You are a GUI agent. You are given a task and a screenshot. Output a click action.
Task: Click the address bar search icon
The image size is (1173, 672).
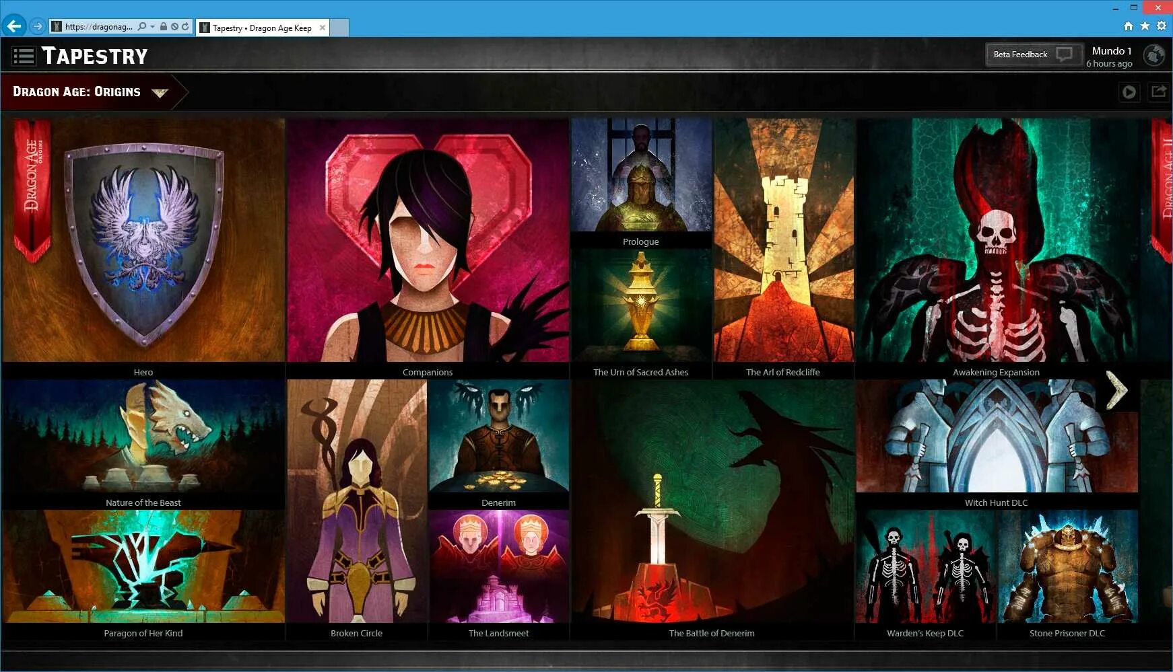coord(141,27)
